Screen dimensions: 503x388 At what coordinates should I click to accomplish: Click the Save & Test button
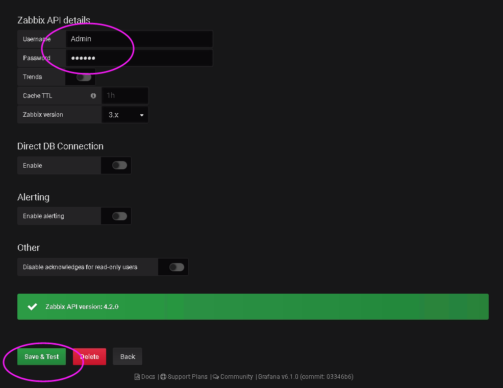[x=42, y=356]
